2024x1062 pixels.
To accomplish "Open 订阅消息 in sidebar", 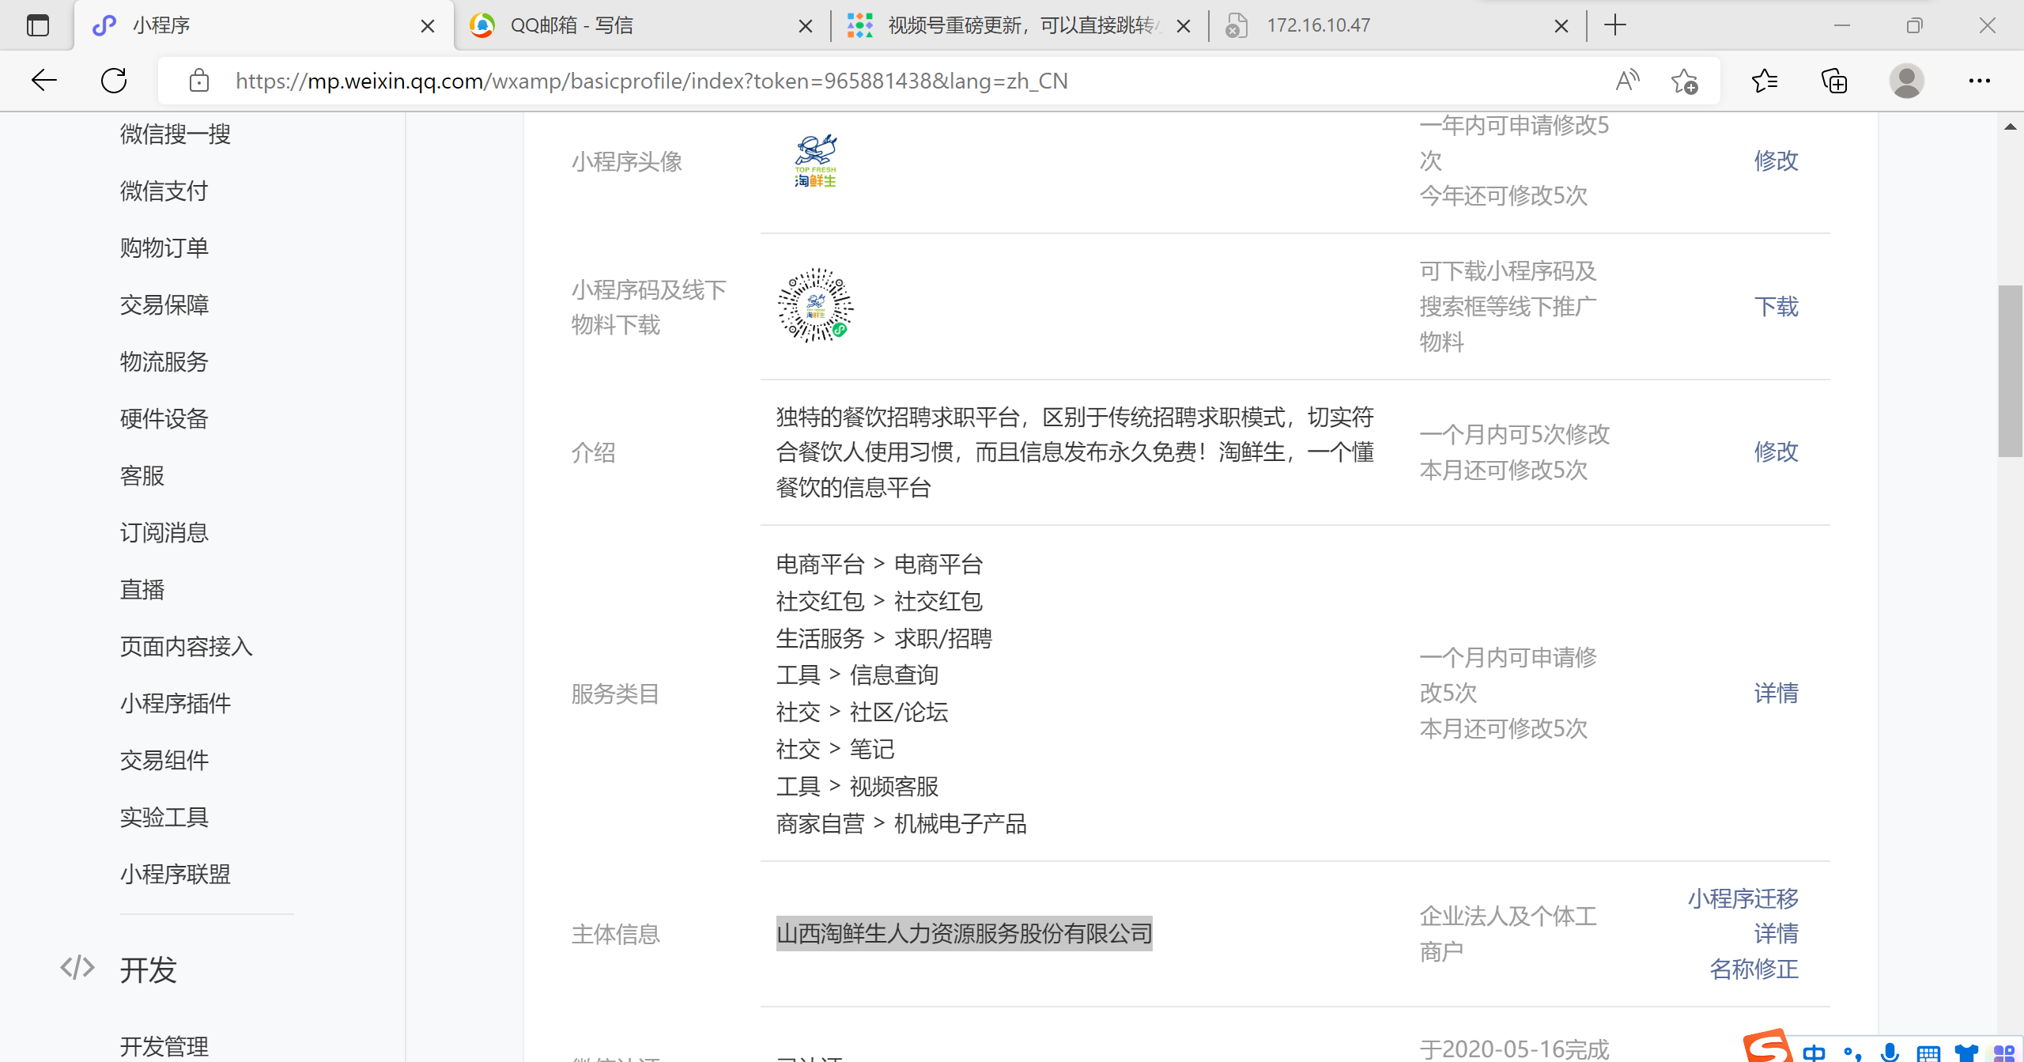I will click(x=164, y=532).
